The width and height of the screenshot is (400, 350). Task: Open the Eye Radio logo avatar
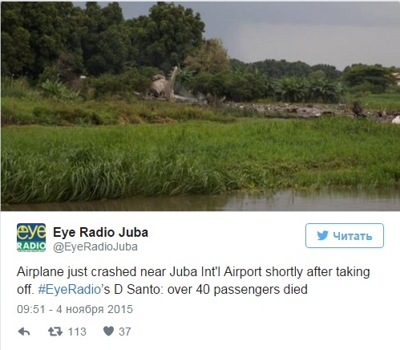[31, 238]
